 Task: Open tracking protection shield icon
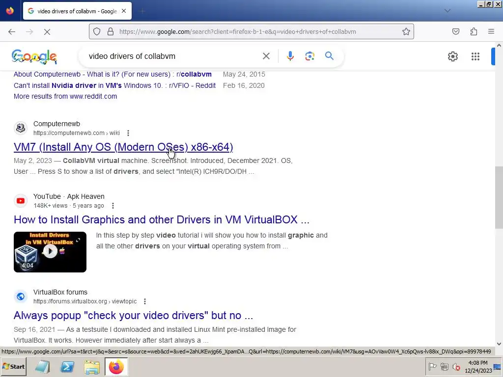tap(97, 31)
